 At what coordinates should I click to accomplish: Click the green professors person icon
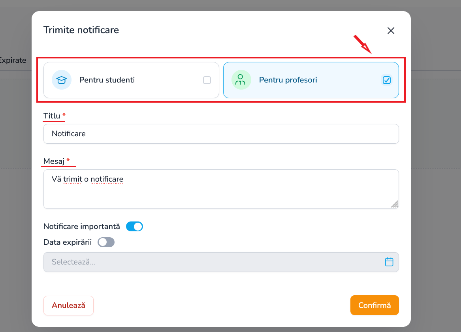pyautogui.click(x=241, y=80)
